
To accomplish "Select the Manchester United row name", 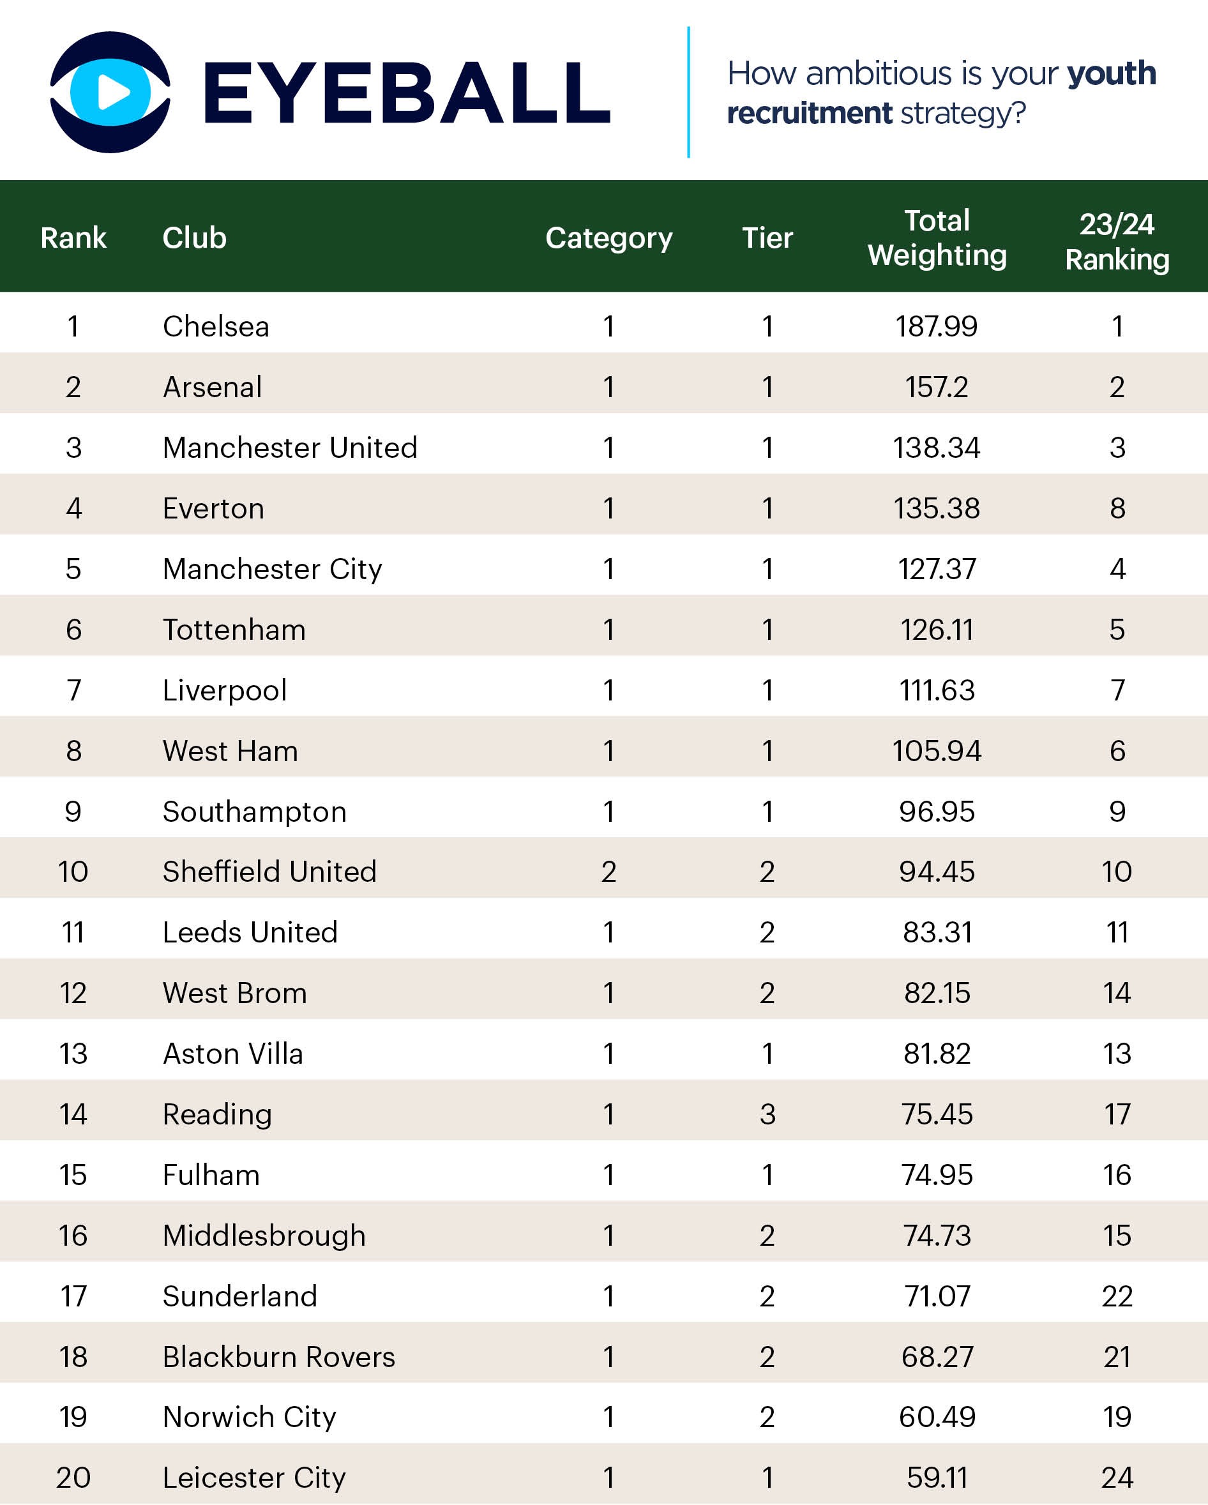I will pyautogui.click(x=291, y=448).
